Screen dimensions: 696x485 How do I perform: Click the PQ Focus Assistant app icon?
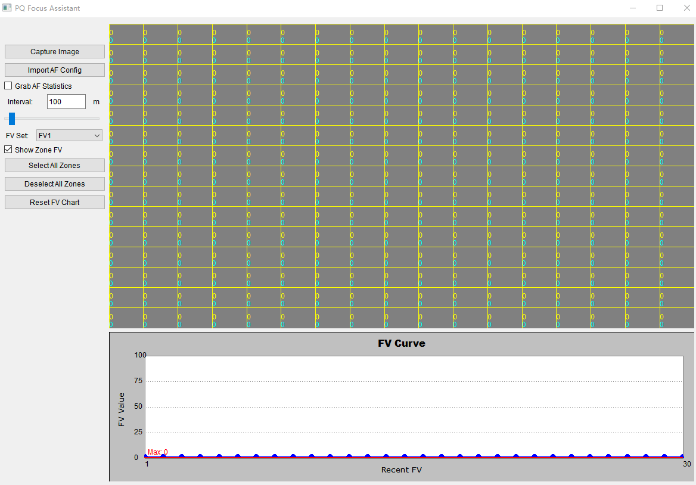point(7,8)
